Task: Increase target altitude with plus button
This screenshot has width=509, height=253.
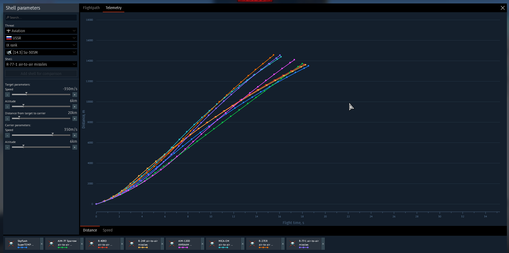Action: [x=75, y=107]
